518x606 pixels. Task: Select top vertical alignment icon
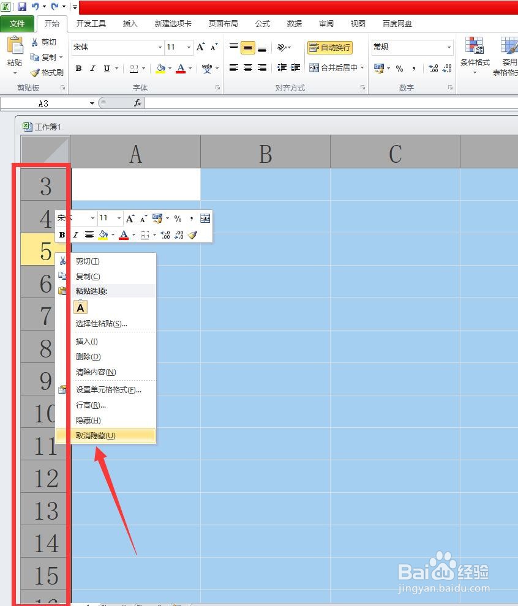pyautogui.click(x=234, y=47)
